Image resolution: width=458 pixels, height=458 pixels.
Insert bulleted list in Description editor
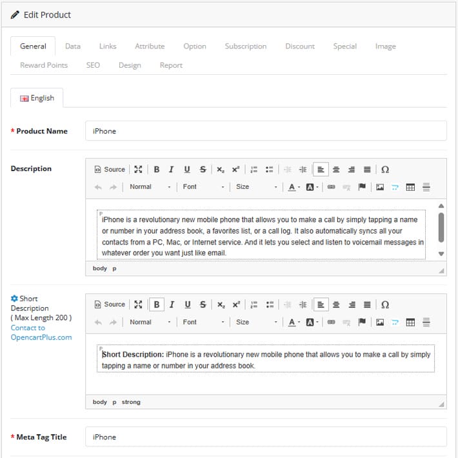pyautogui.click(x=269, y=170)
